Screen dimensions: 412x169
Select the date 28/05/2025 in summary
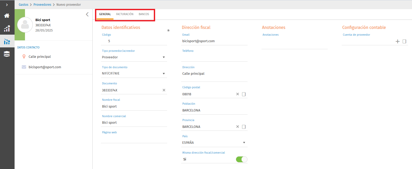click(x=44, y=30)
